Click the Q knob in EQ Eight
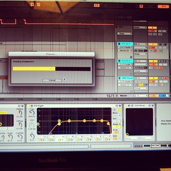The width and height of the screenshot is (171, 171). click(x=32, y=137)
